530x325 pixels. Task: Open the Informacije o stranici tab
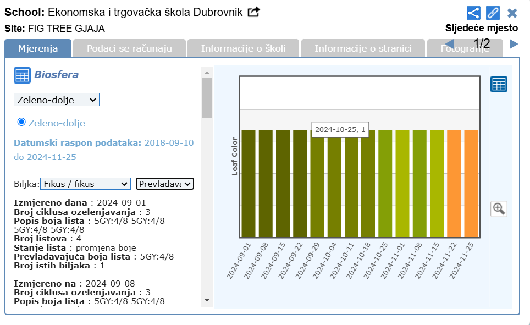363,48
